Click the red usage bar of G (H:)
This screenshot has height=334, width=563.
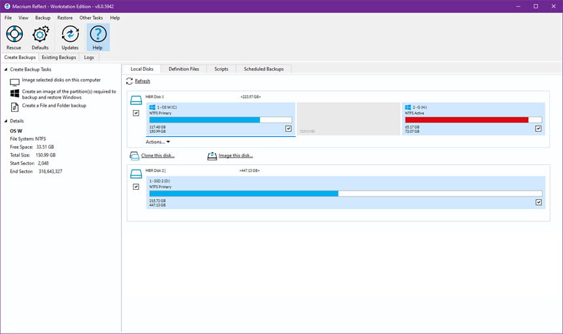point(473,120)
